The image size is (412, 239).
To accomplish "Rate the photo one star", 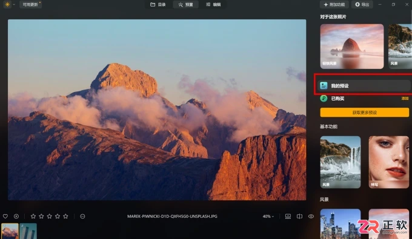I will [33, 216].
